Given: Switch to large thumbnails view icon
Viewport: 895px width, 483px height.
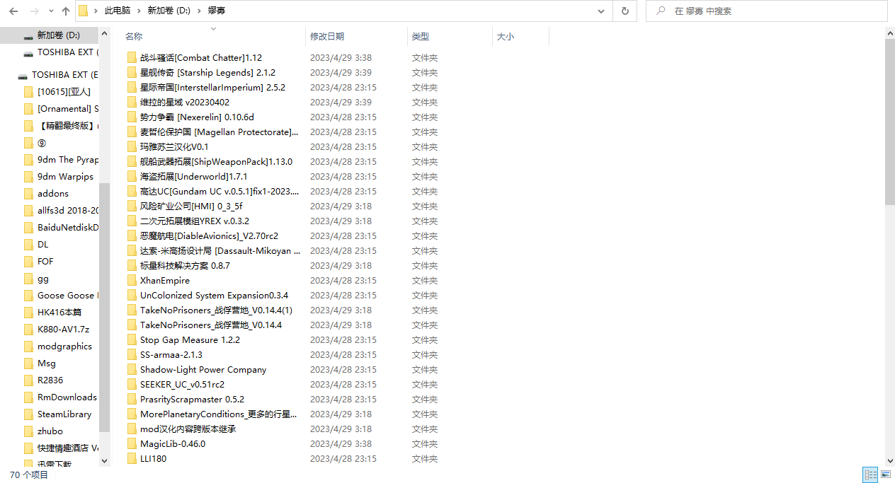Looking at the screenshot, I should point(885,475).
